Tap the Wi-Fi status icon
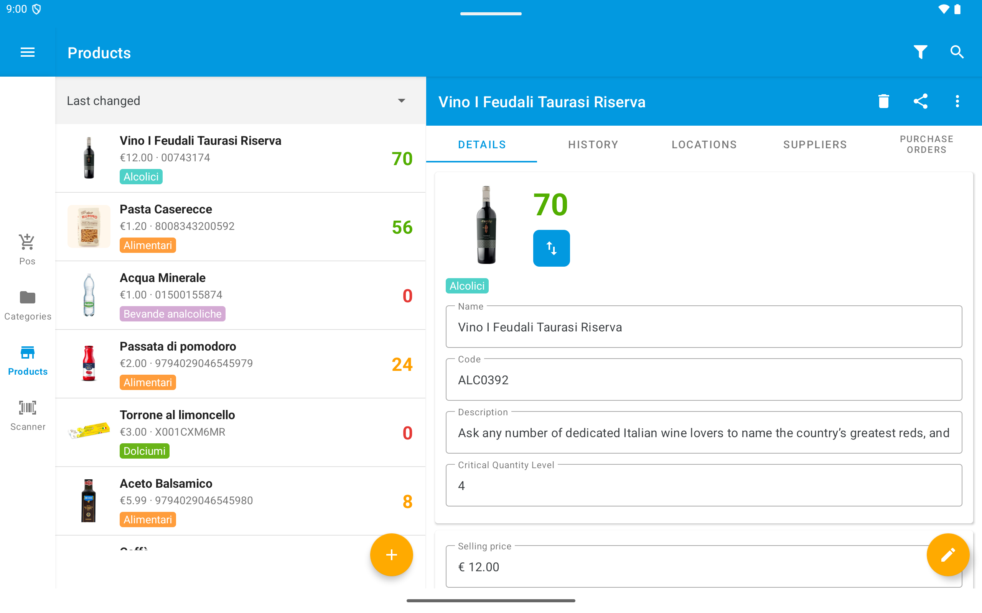982x613 pixels. pos(944,9)
